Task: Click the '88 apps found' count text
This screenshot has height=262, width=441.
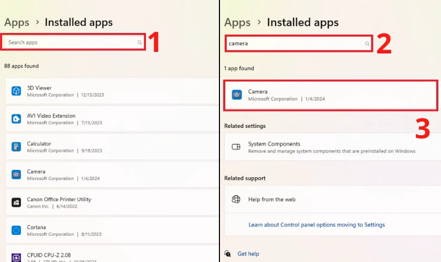Action: click(x=22, y=66)
